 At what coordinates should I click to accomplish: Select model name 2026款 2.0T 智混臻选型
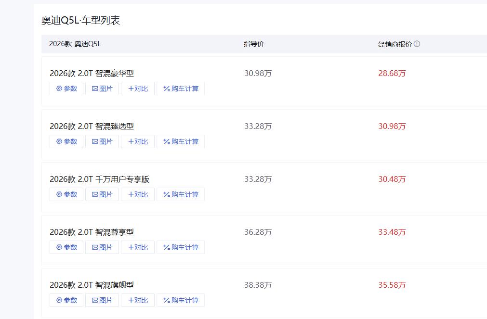pos(92,126)
